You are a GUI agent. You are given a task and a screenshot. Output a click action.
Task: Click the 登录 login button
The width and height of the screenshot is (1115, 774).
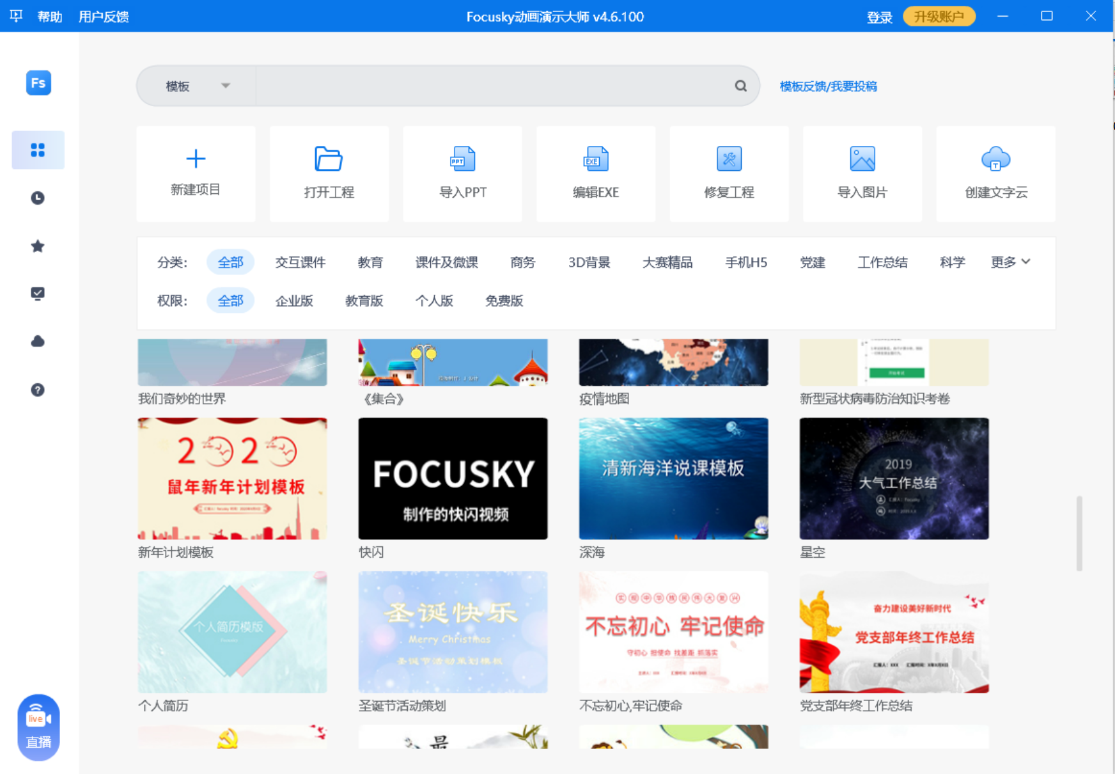(880, 17)
